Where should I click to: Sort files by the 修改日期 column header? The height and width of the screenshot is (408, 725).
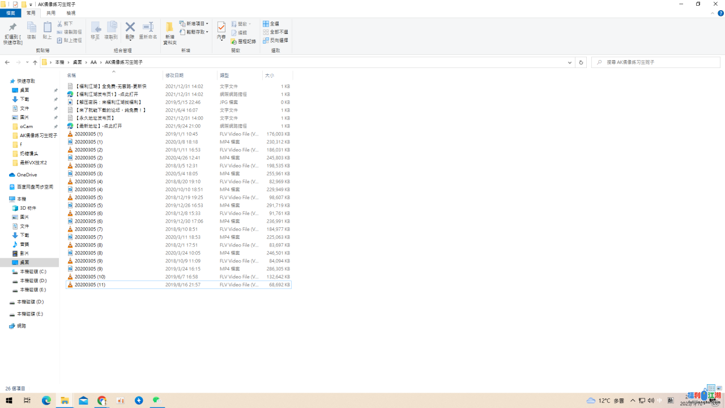point(174,75)
